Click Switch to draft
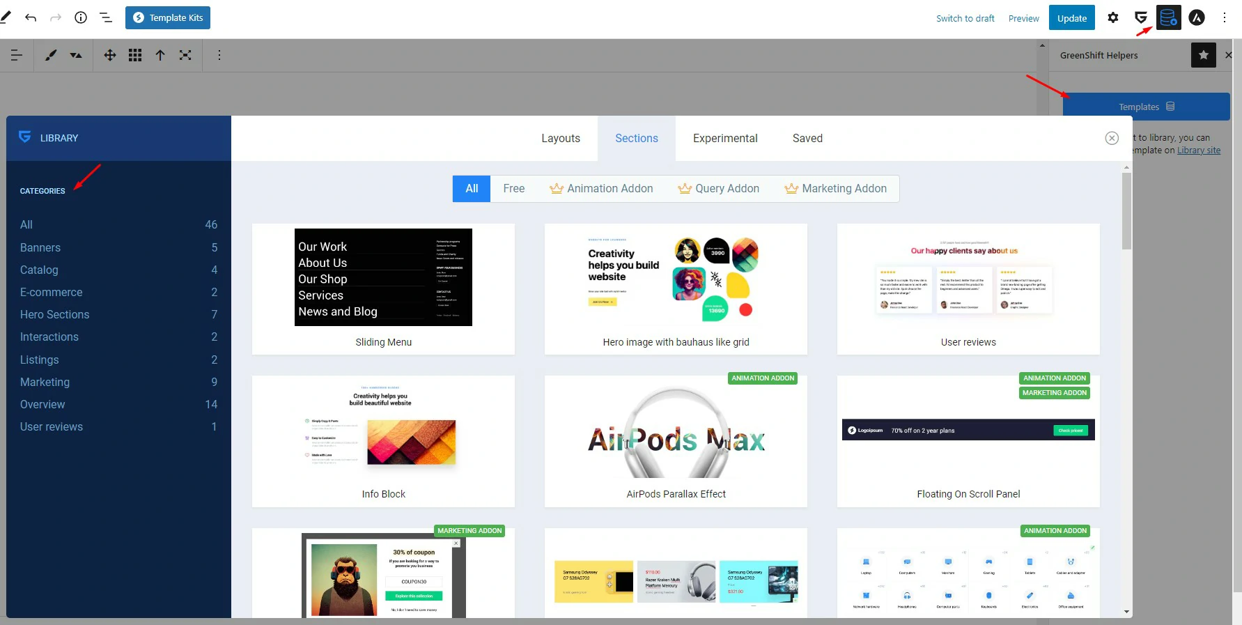The height and width of the screenshot is (625, 1242). click(965, 18)
